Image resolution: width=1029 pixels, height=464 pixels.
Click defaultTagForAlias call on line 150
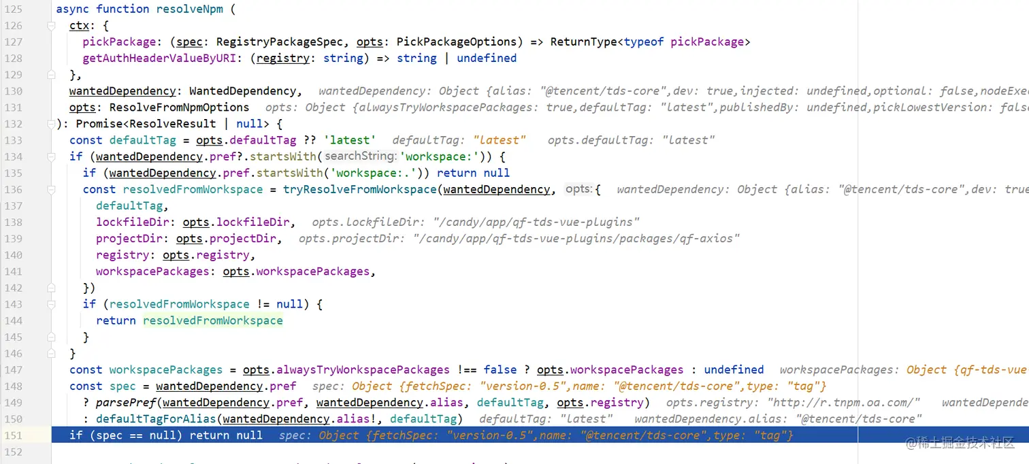pyautogui.click(x=156, y=418)
